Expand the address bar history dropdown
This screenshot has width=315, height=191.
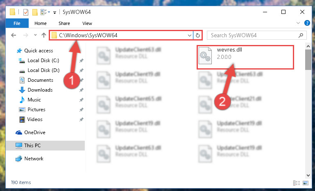[x=189, y=36]
